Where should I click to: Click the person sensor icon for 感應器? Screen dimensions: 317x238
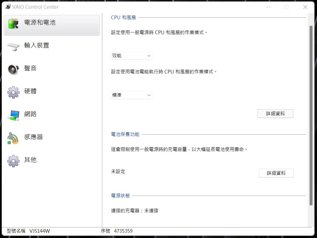tap(13, 138)
